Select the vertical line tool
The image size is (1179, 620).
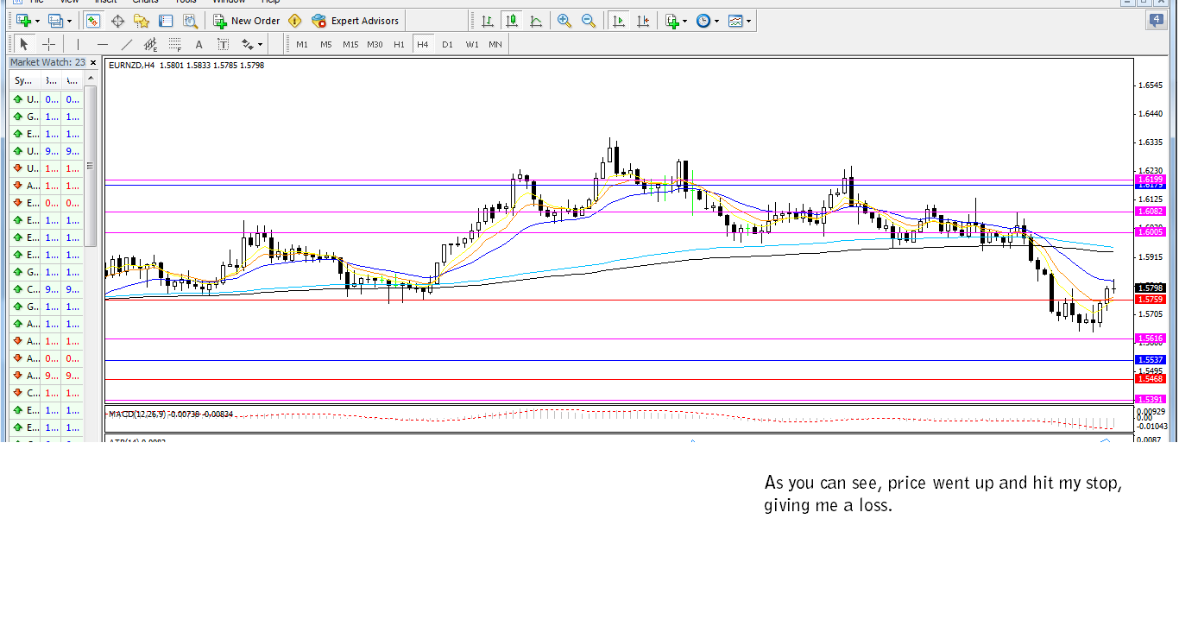(78, 44)
